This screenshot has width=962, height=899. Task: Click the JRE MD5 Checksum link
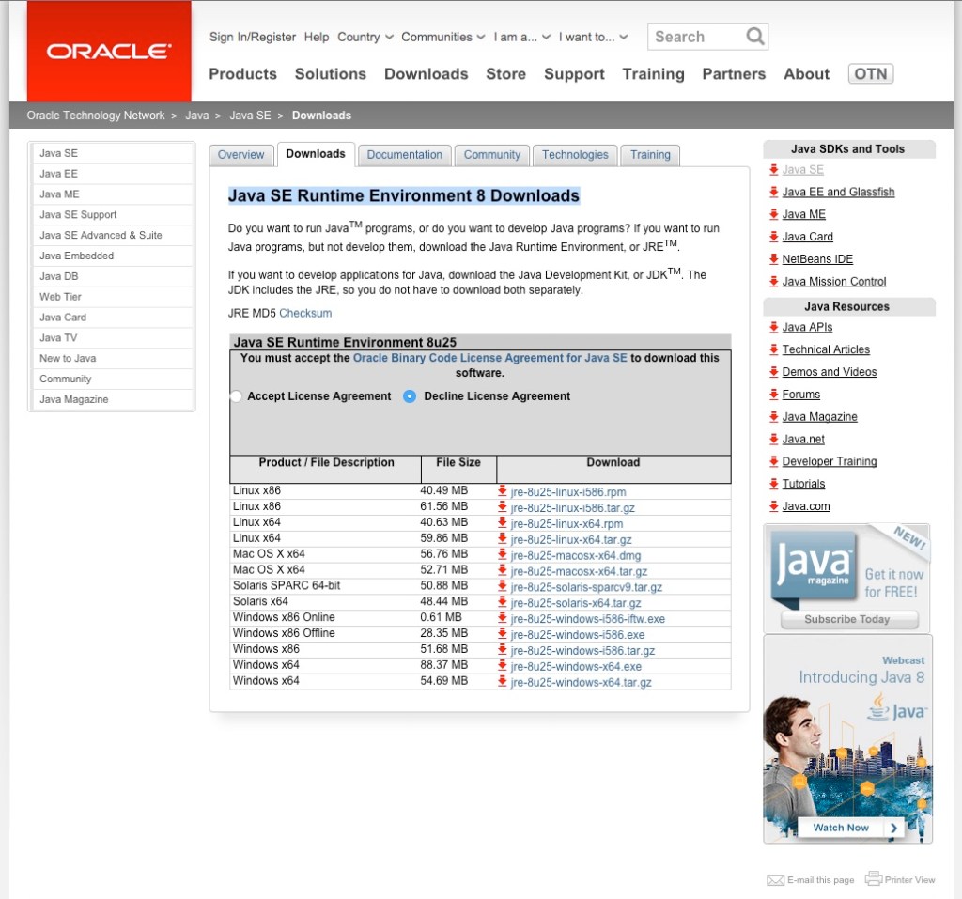(305, 313)
